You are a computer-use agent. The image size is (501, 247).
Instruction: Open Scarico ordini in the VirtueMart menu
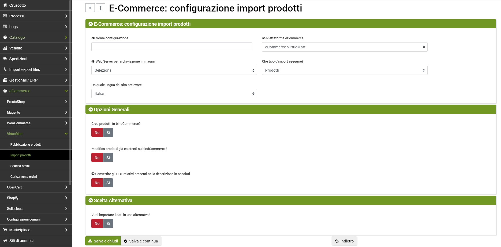pyautogui.click(x=20, y=166)
